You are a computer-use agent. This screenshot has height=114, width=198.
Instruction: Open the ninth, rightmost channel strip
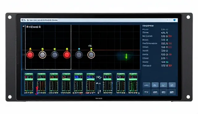pyautogui.click(x=133, y=83)
